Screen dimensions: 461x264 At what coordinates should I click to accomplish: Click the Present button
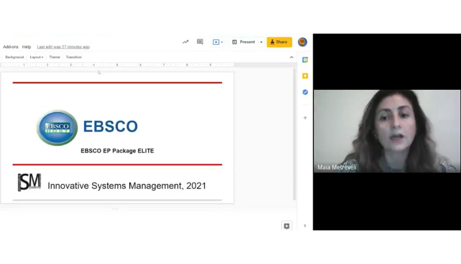(244, 42)
